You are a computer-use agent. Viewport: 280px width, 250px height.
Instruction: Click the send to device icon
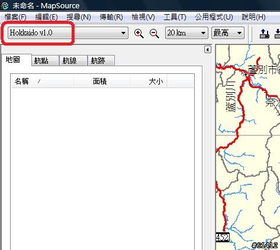(x=265, y=34)
